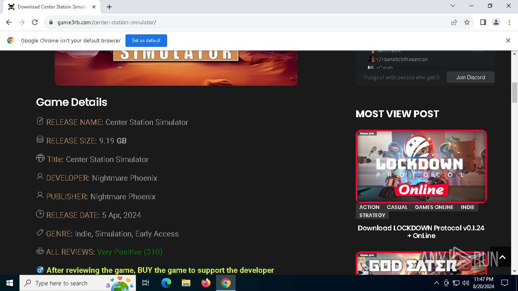
Task: Open File Explorer from the taskbar
Action: [186, 283]
